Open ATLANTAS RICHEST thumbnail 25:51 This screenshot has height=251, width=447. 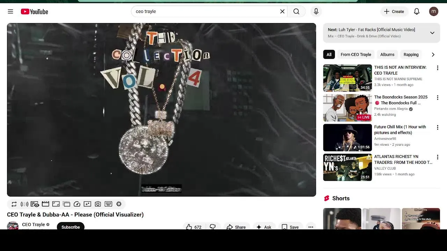[347, 167]
